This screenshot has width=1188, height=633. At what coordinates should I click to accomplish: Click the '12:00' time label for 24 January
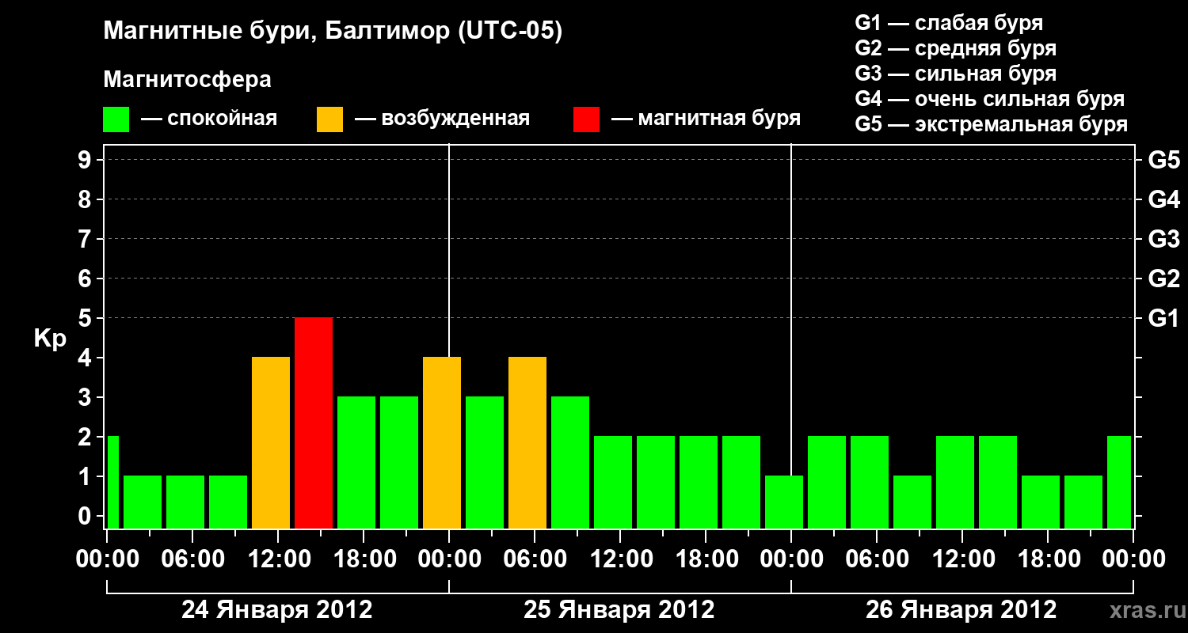pos(278,559)
